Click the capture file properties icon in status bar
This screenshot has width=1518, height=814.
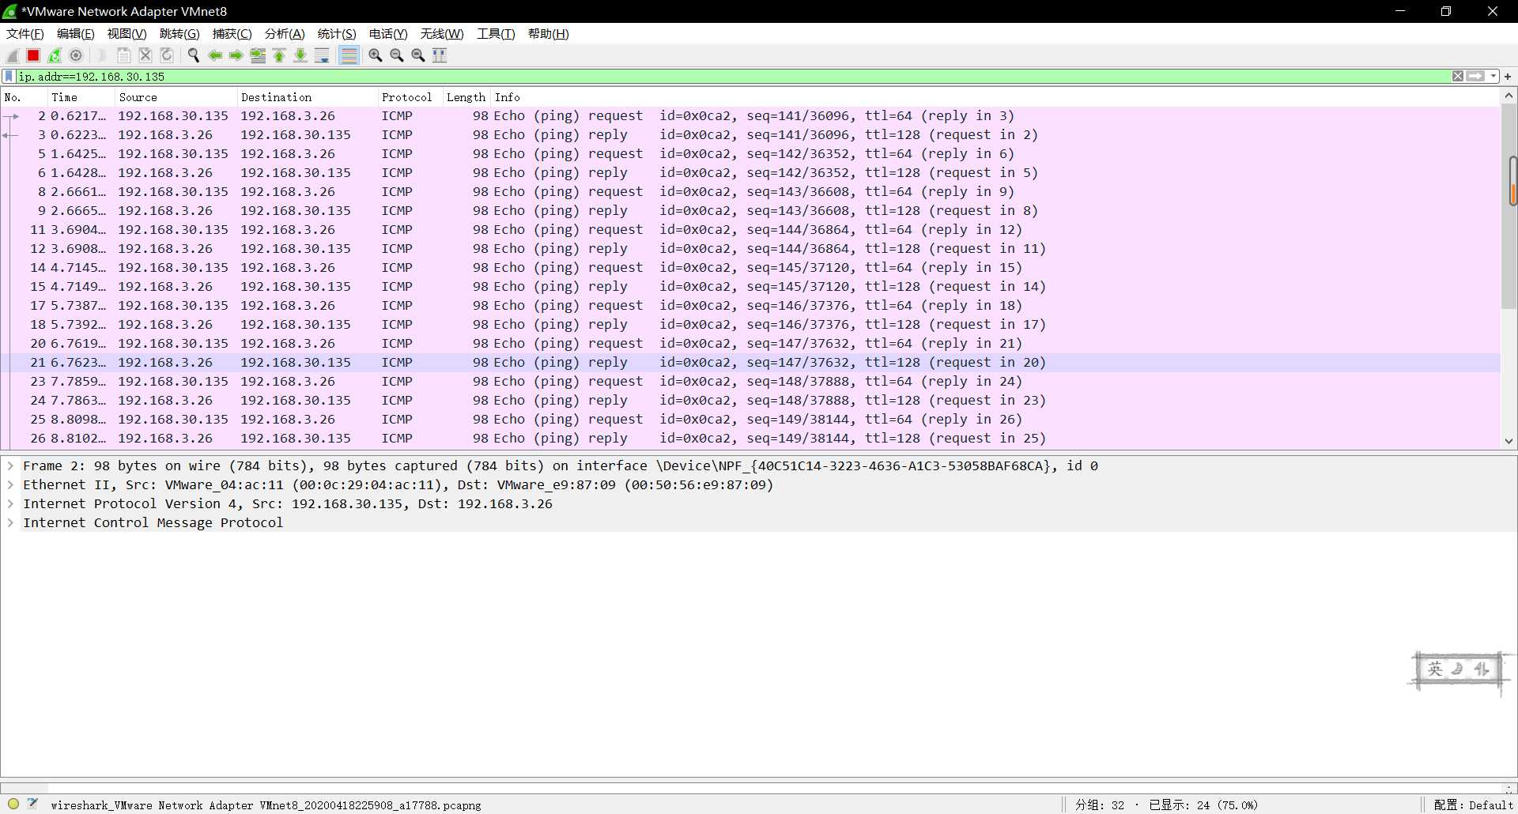32,804
